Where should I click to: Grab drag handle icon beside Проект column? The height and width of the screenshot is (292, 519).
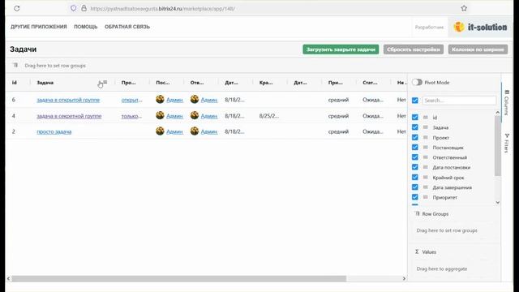pos(425,137)
